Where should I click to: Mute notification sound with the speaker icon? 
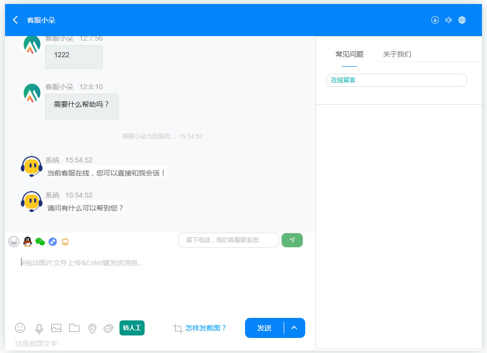448,20
